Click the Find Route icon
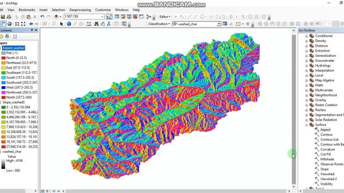 tap(103, 24)
